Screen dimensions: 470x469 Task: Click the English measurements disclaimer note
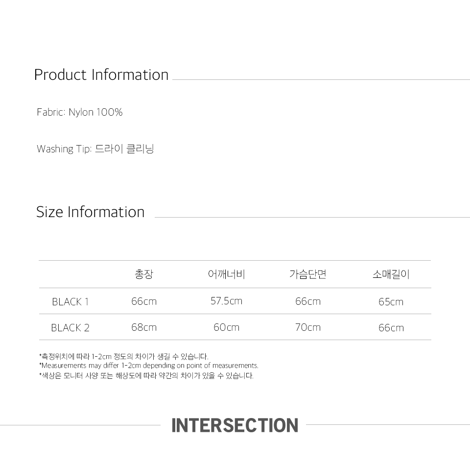(148, 366)
